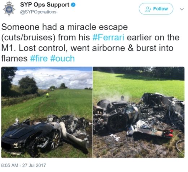View right photo of burnt wreckage
188x172 pixels.
[139, 112]
